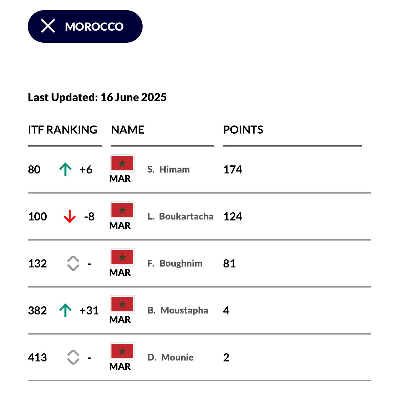Screen dimensions: 399x397
Task: Click the red down arrow beside rank 100
Action: pos(70,216)
